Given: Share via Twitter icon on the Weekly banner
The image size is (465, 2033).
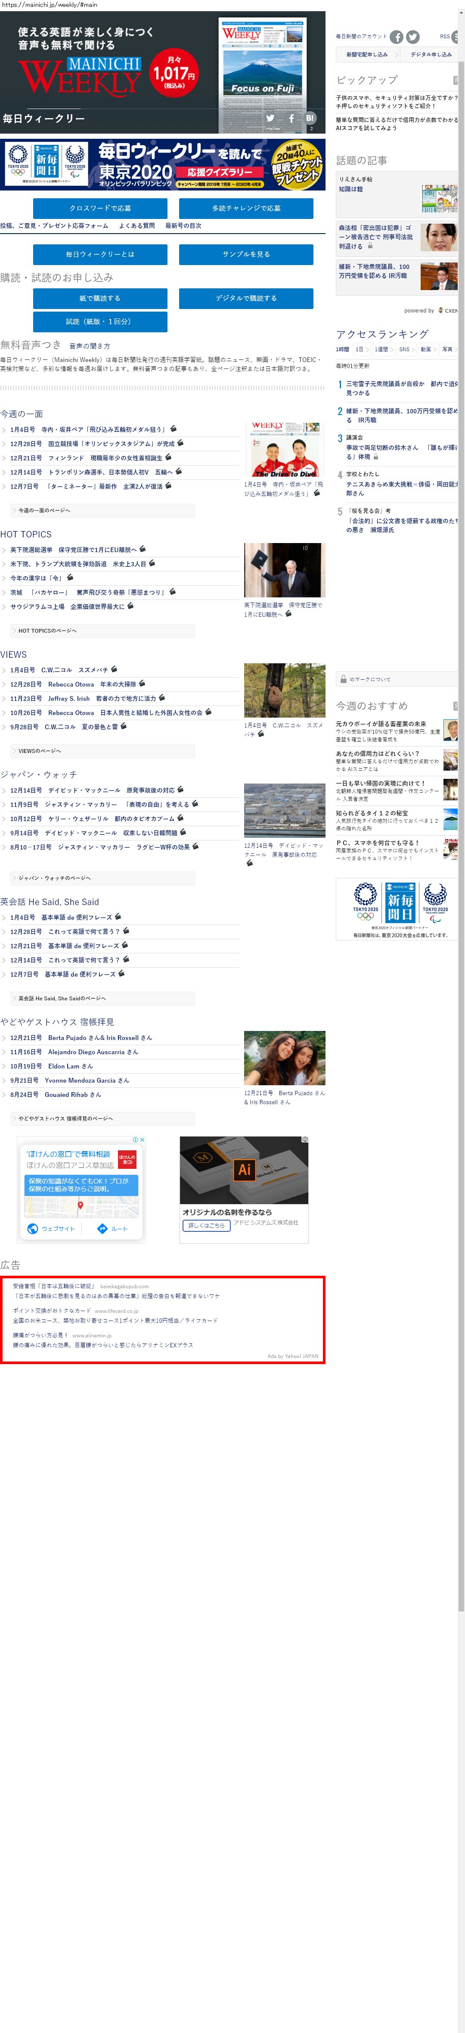Looking at the screenshot, I should (270, 119).
